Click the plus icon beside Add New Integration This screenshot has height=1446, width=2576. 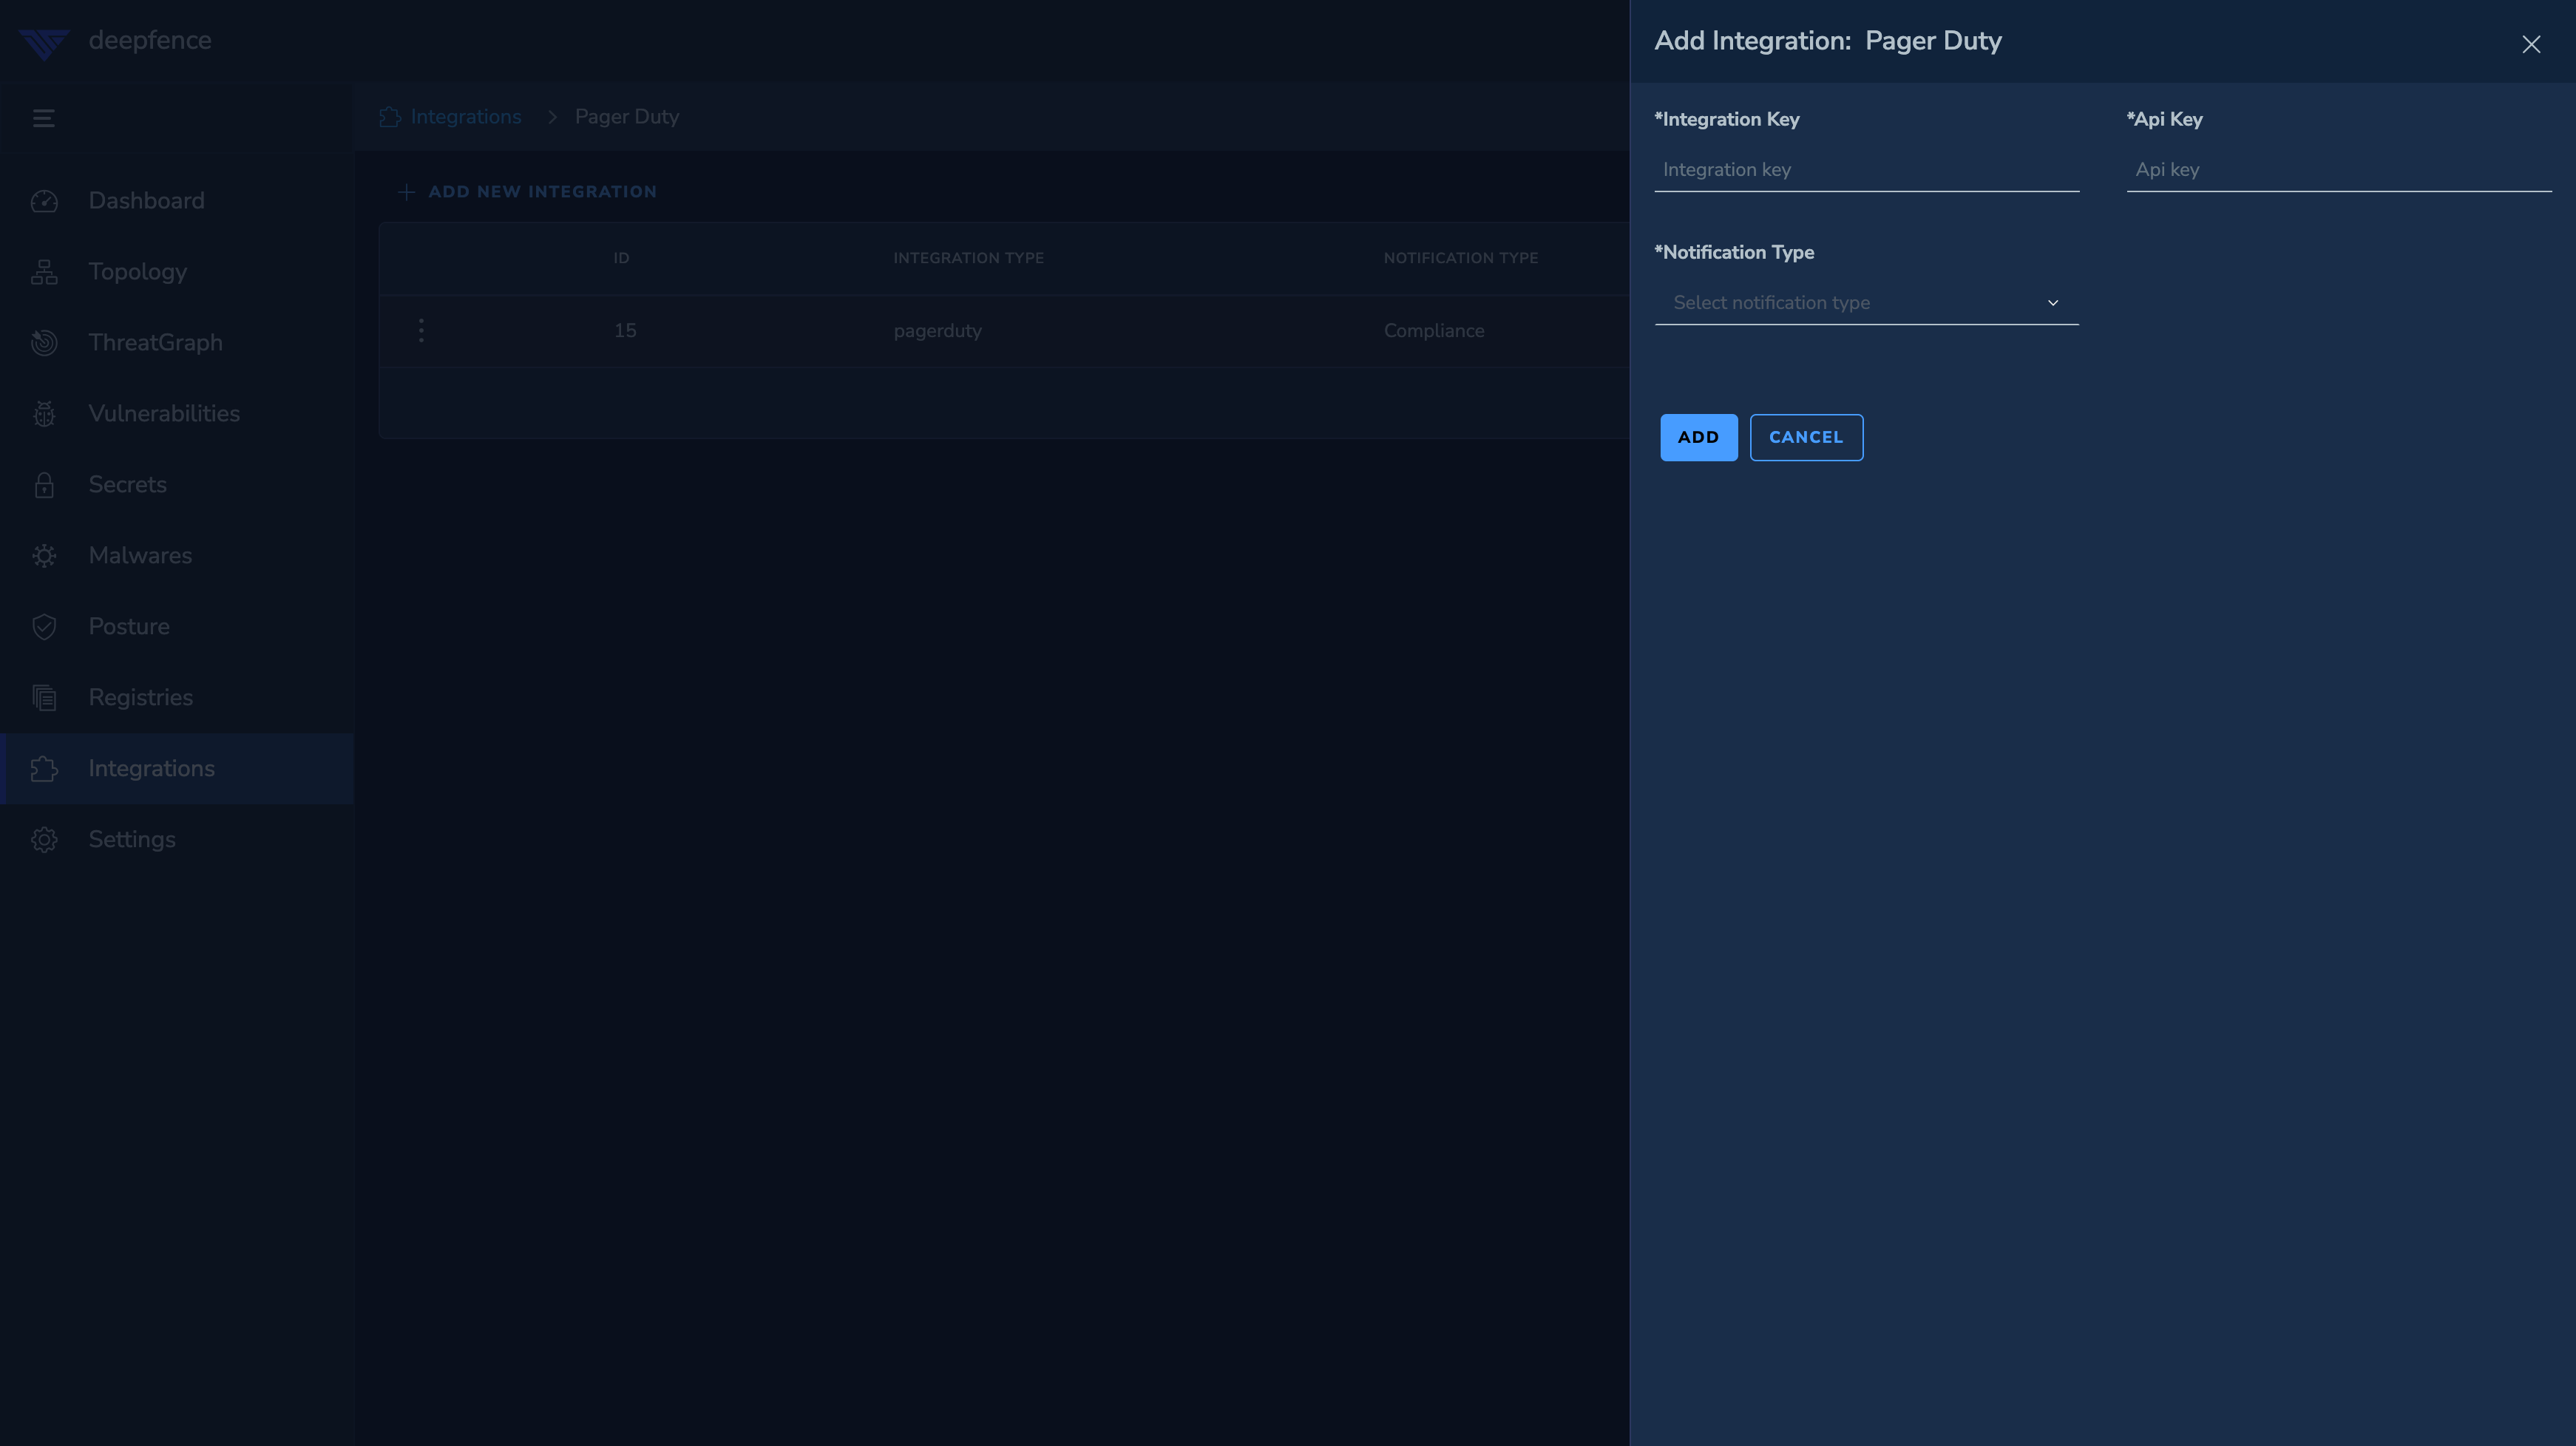tap(406, 192)
